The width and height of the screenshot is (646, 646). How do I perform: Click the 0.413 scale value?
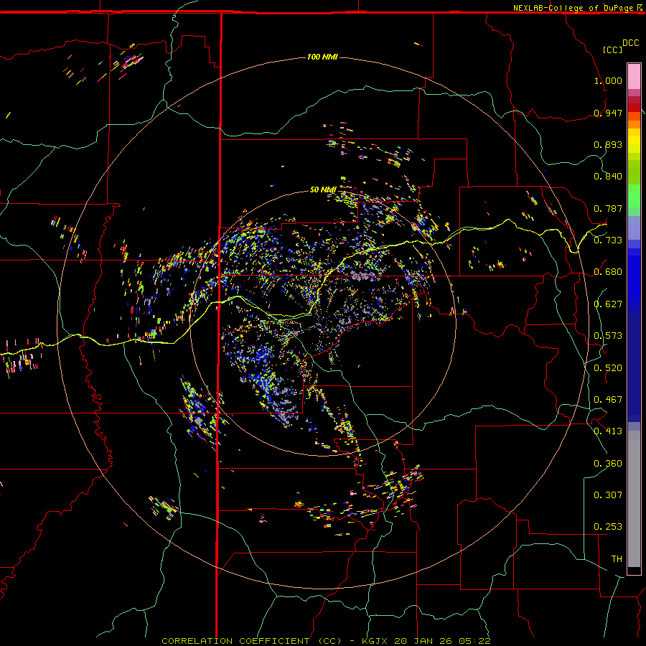[608, 431]
